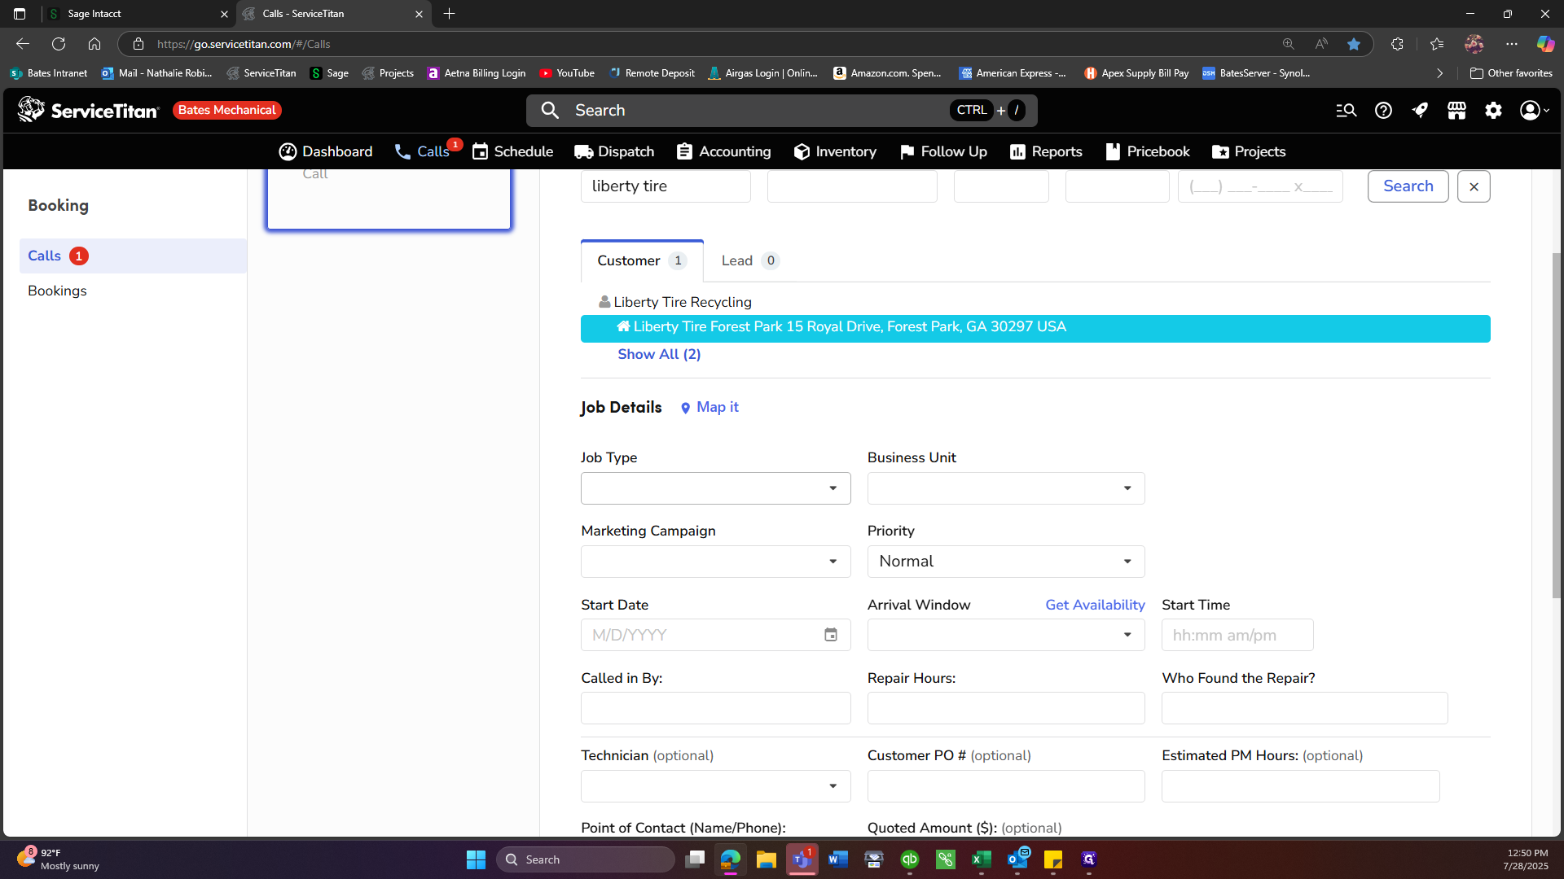Image resolution: width=1564 pixels, height=879 pixels.
Task: Open the Technician optional dropdown
Action: (715, 786)
